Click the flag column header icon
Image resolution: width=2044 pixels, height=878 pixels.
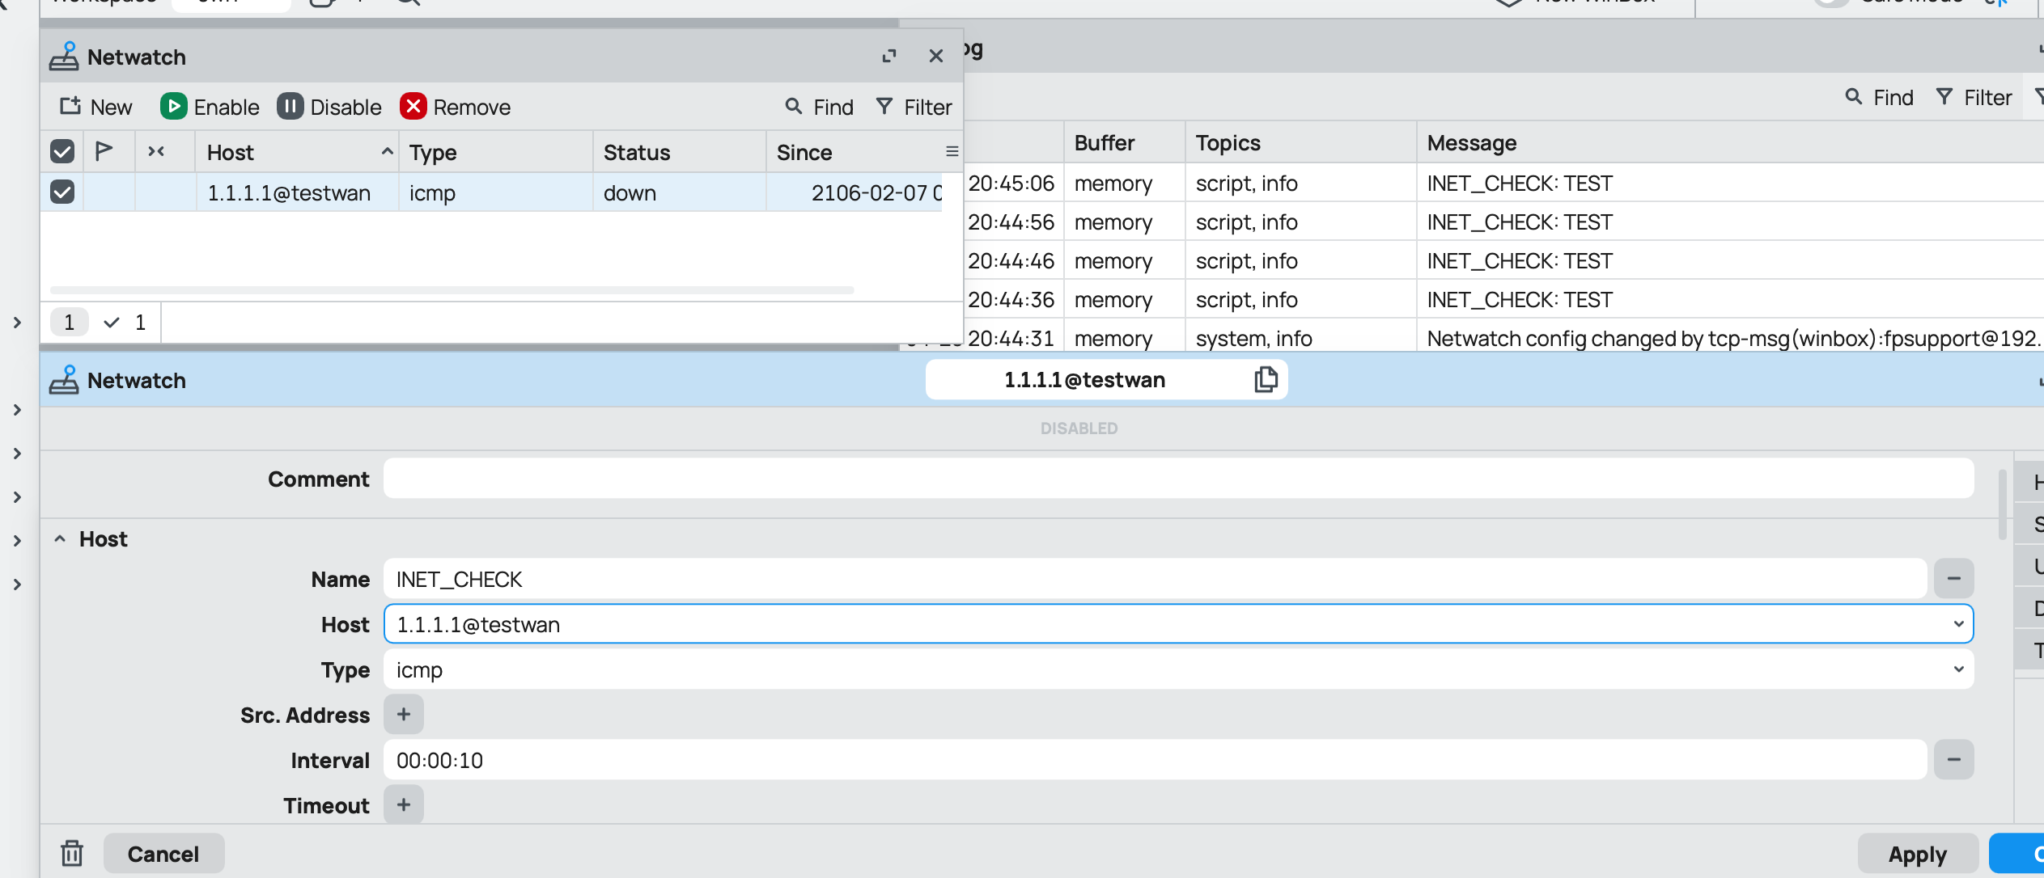tap(104, 151)
